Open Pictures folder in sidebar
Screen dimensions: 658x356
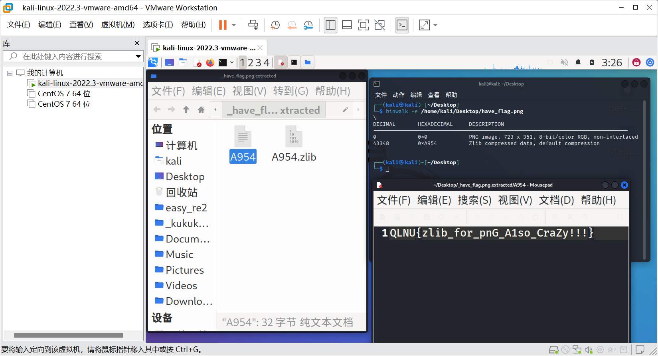coord(180,270)
